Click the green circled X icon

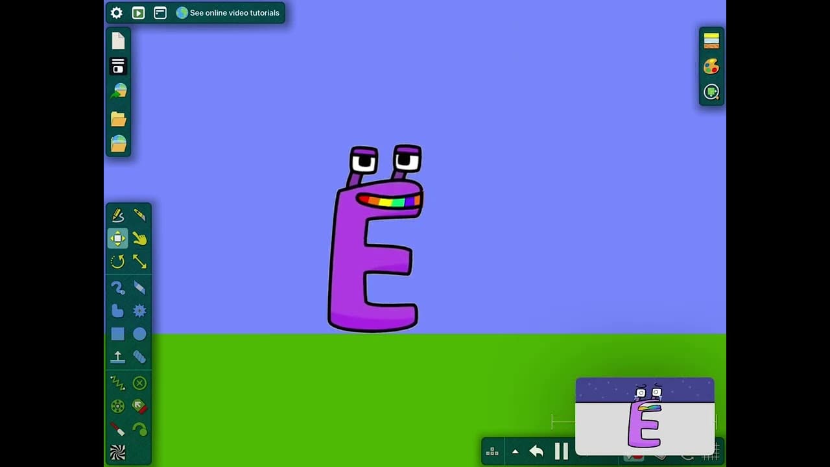pos(139,383)
